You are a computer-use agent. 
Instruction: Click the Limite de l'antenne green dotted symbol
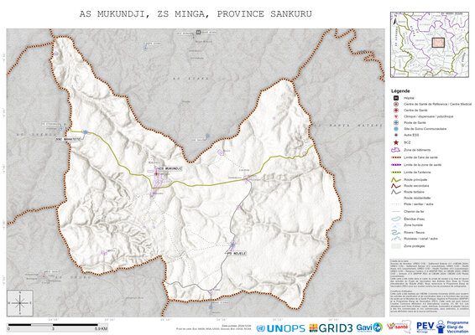pos(395,172)
